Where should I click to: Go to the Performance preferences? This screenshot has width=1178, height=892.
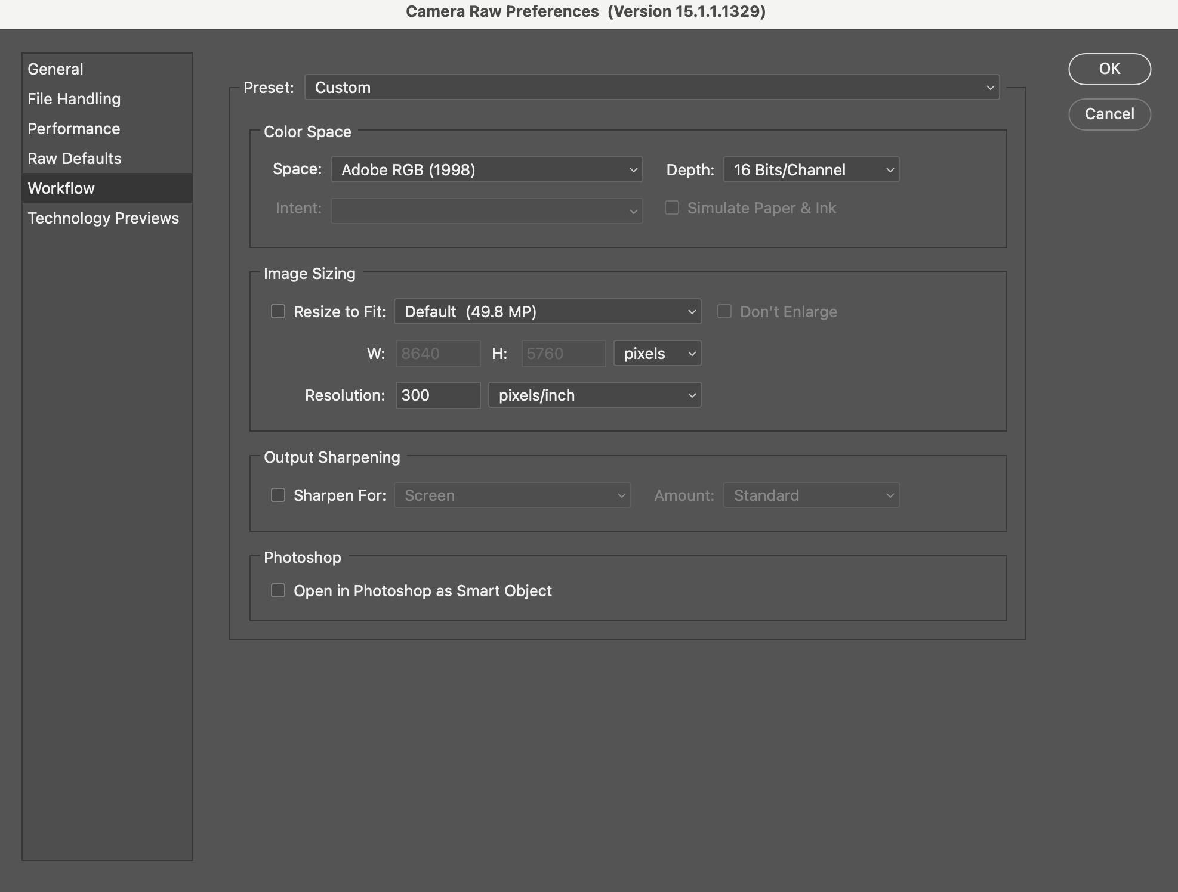(x=74, y=129)
